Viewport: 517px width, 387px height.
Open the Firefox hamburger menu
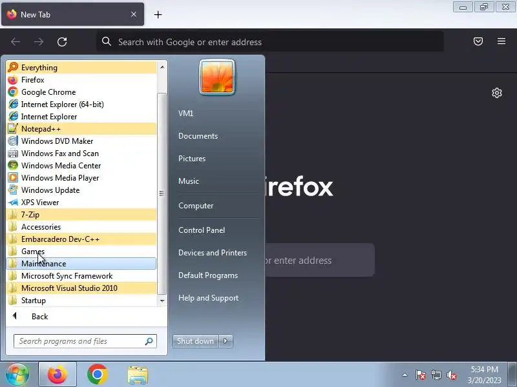tap(501, 41)
